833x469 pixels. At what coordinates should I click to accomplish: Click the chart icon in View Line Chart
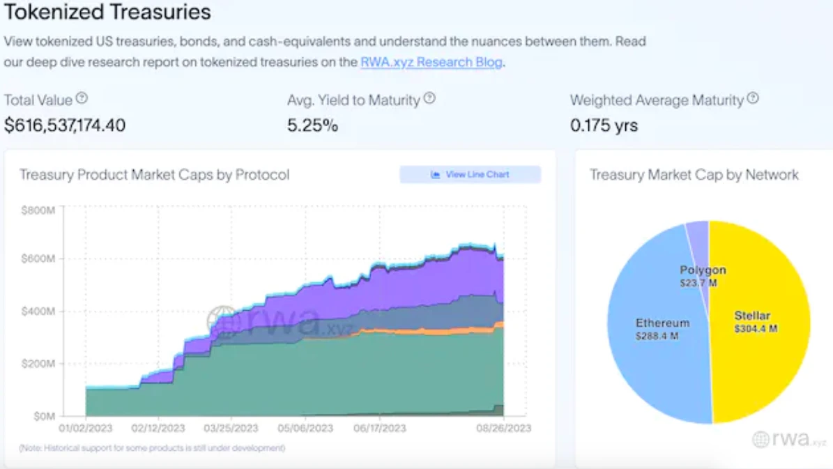[x=436, y=175]
